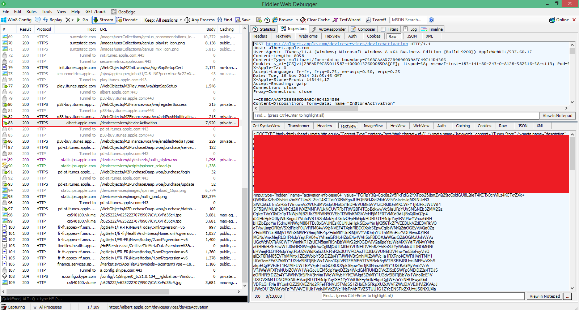Viewport: 579px width, 310px height.
Task: Open the response Transformer tab
Action: point(299,126)
